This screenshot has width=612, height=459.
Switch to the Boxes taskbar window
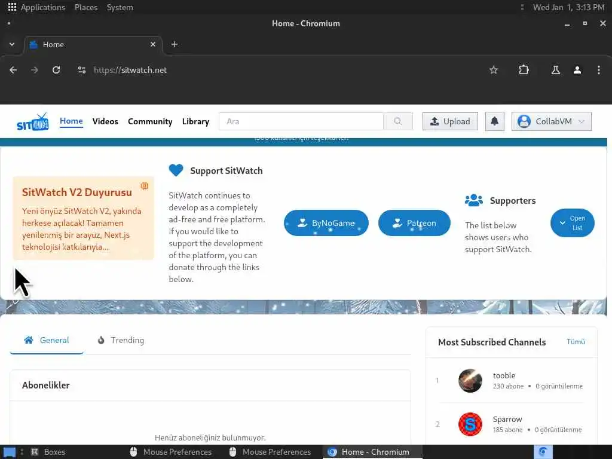coord(48,452)
